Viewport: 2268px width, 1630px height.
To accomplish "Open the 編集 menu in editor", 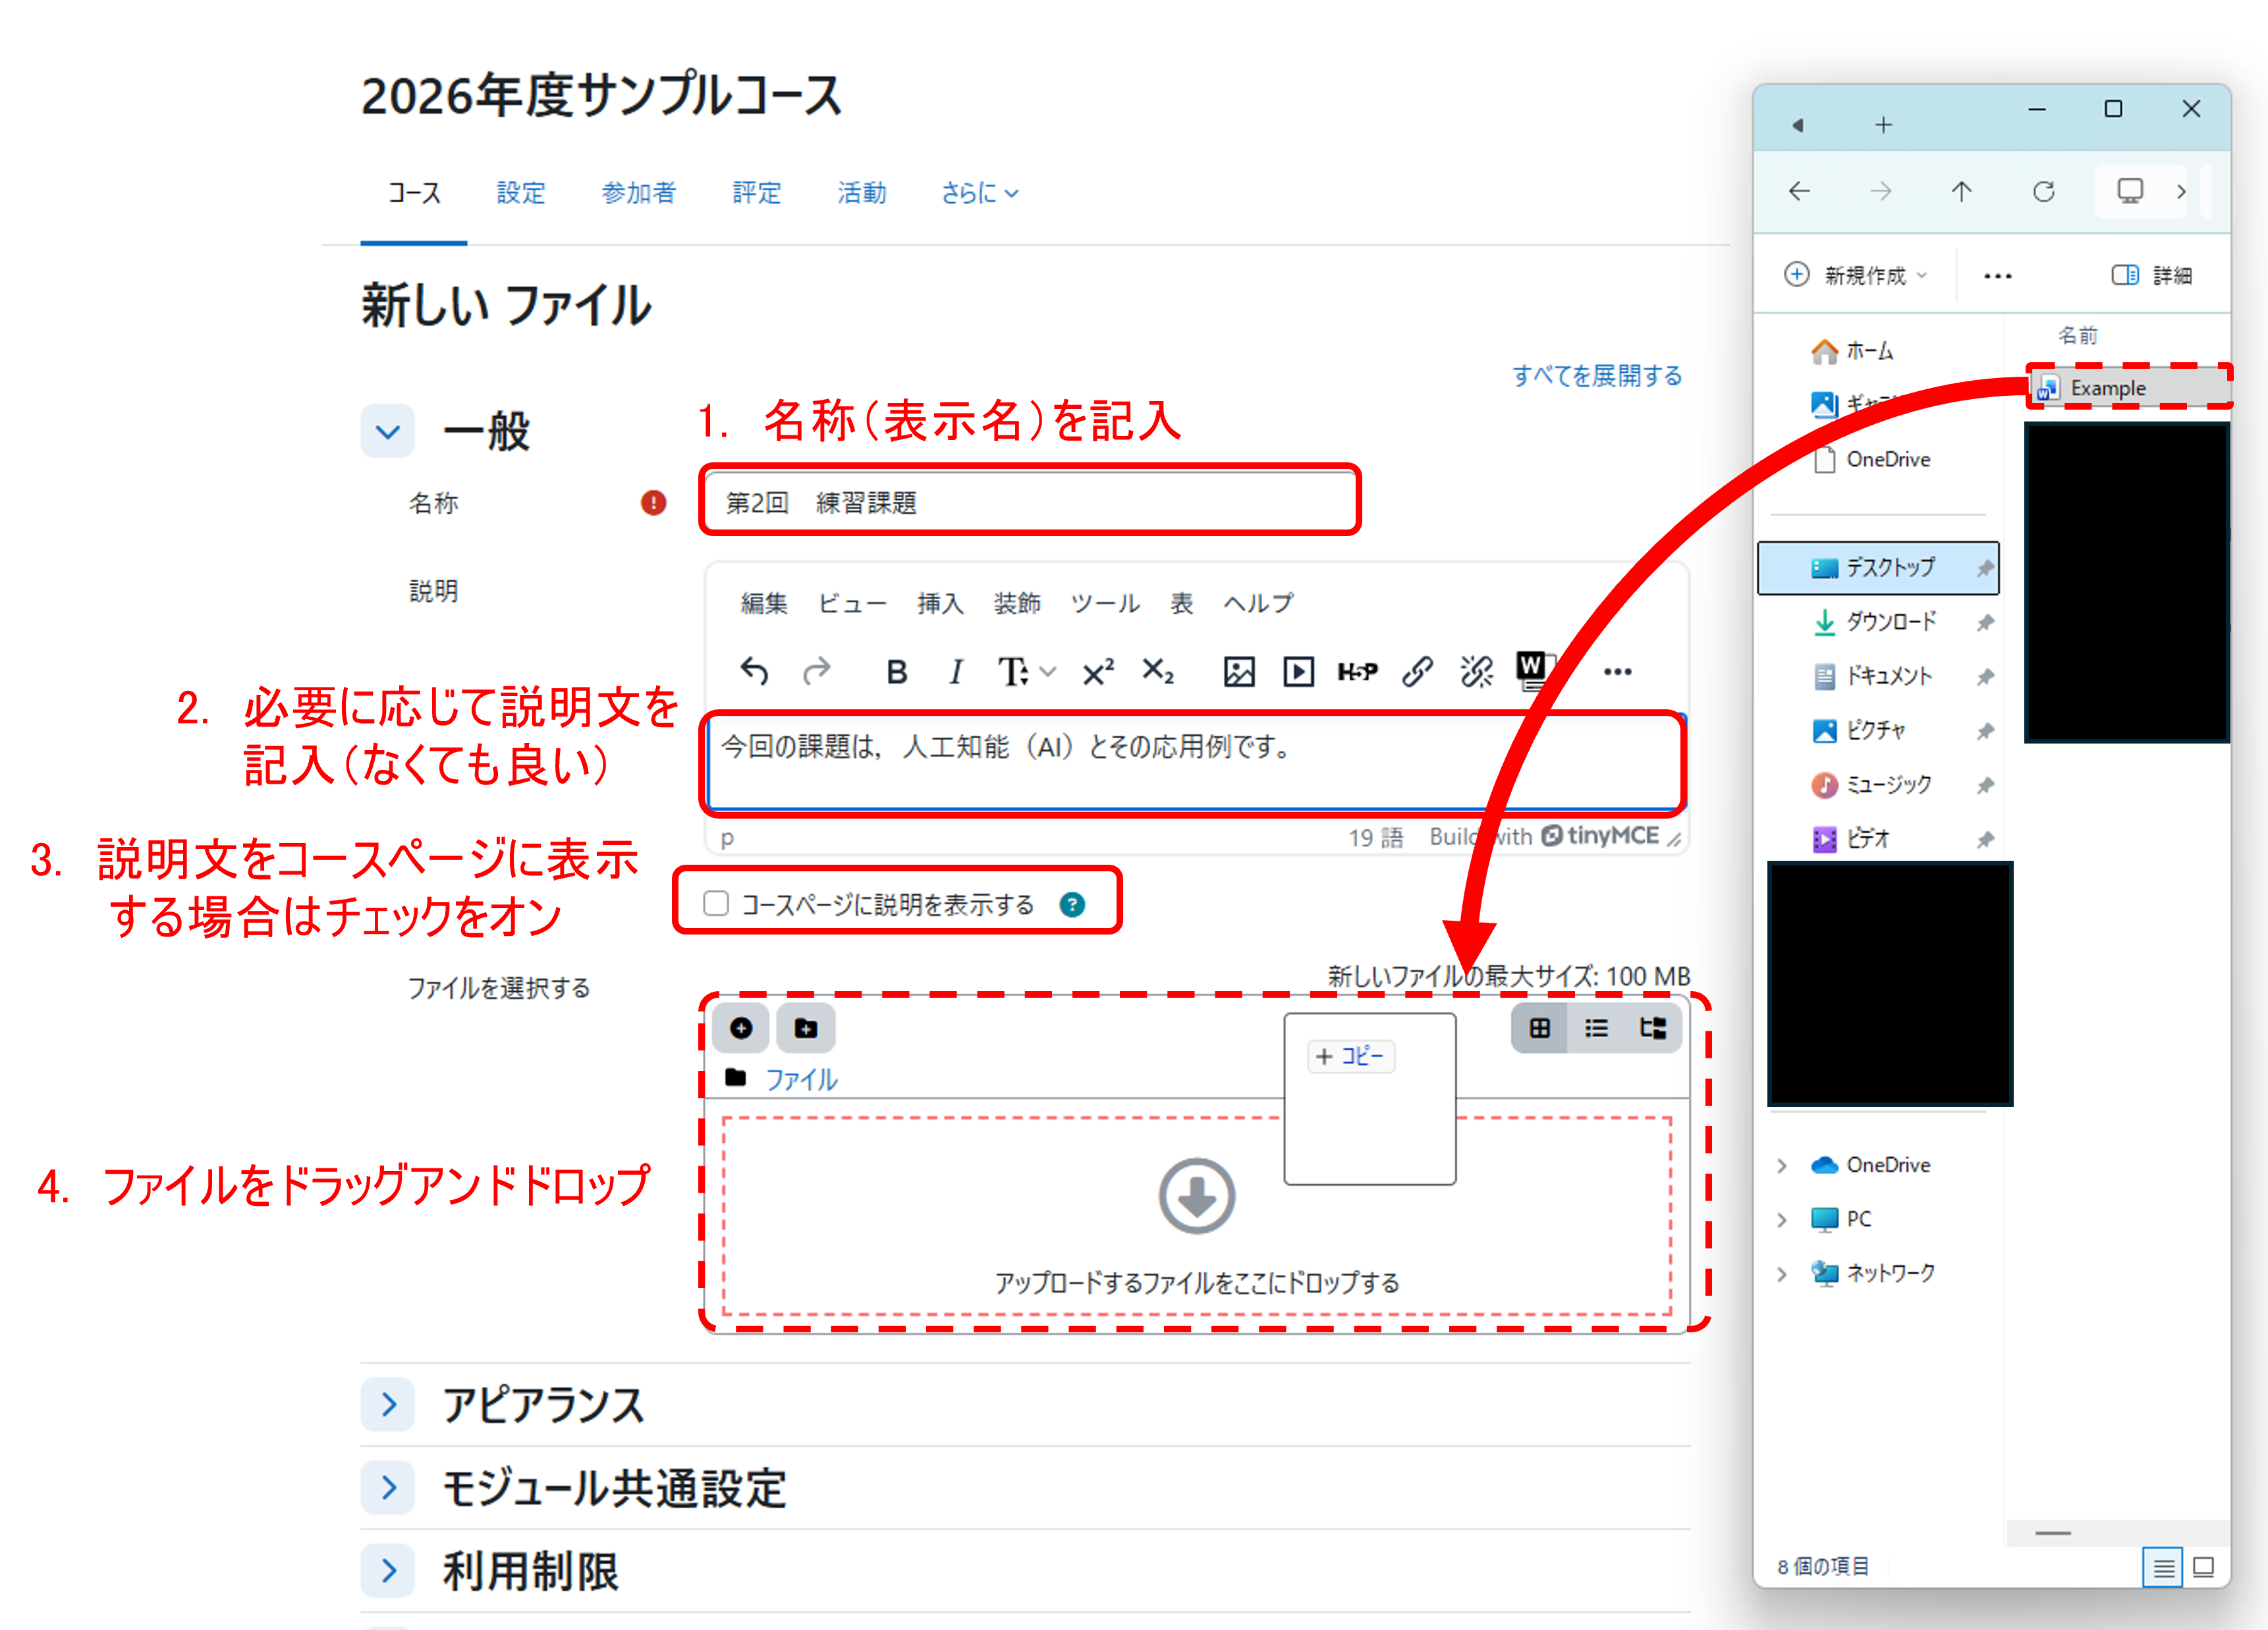I will coord(764,603).
